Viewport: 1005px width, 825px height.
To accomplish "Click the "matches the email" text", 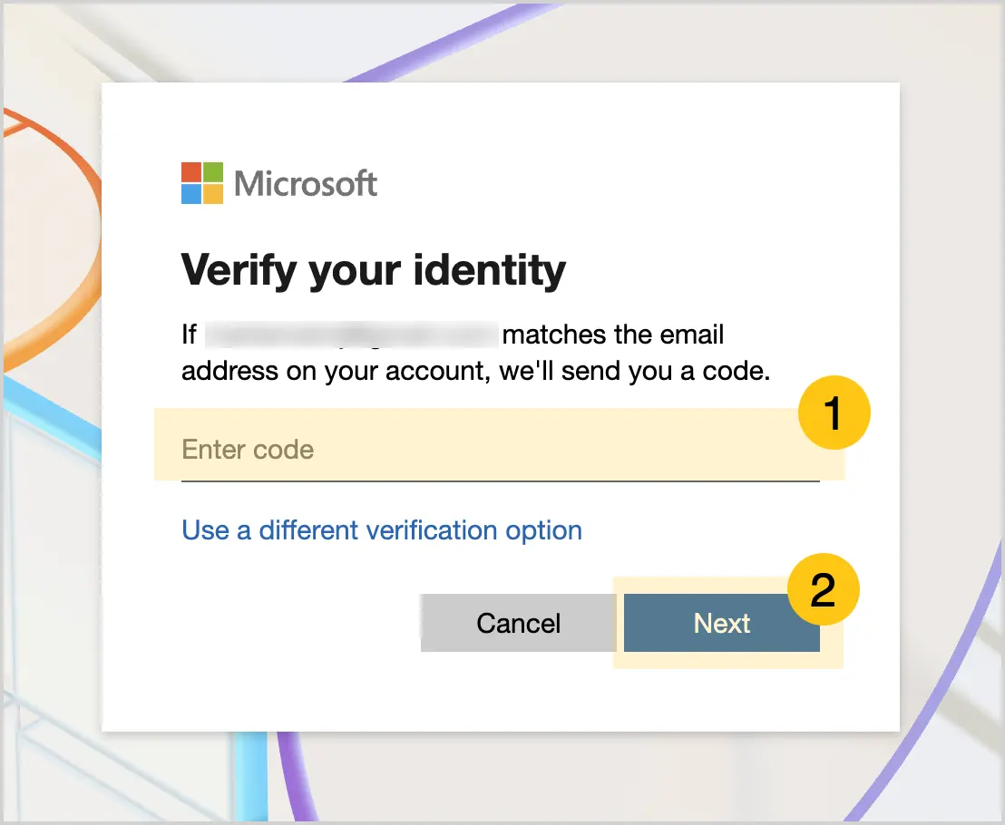I will coord(613,335).
